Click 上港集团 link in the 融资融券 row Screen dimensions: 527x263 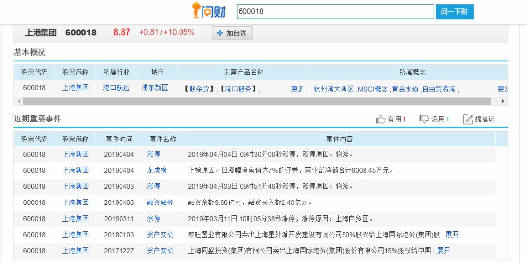75,202
